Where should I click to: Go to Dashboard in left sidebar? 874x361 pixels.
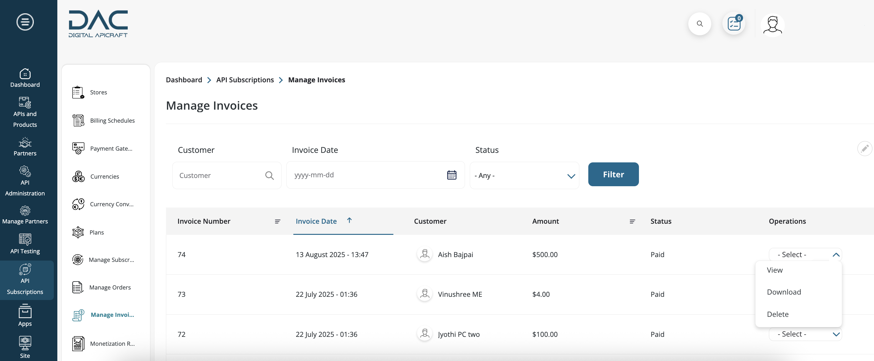(x=25, y=78)
